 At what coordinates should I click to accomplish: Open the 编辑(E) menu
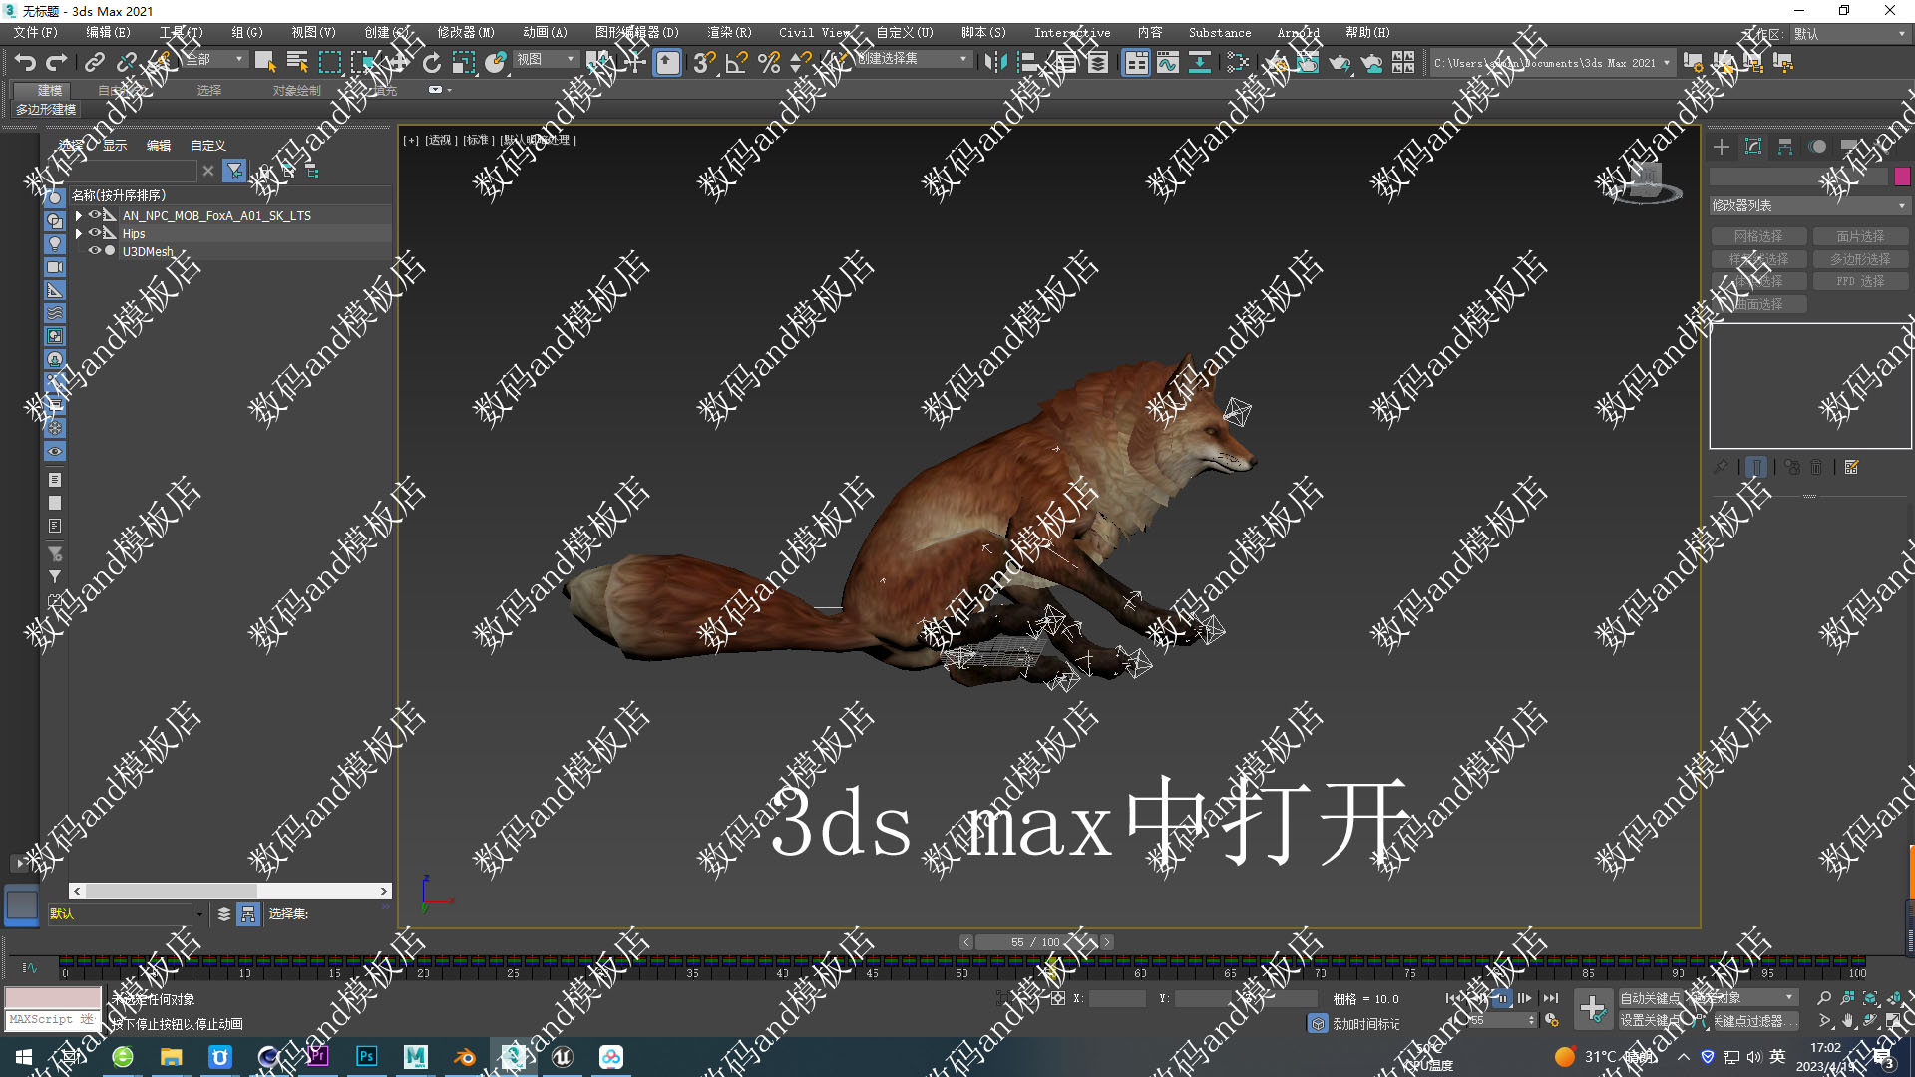(x=108, y=33)
